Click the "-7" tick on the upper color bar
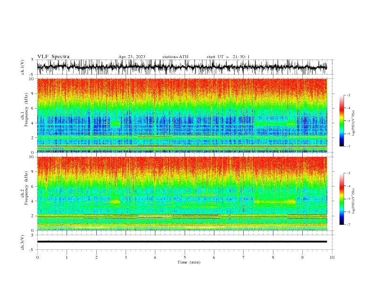Image resolution: width=374 pixels, height=289 pixels. point(348,146)
